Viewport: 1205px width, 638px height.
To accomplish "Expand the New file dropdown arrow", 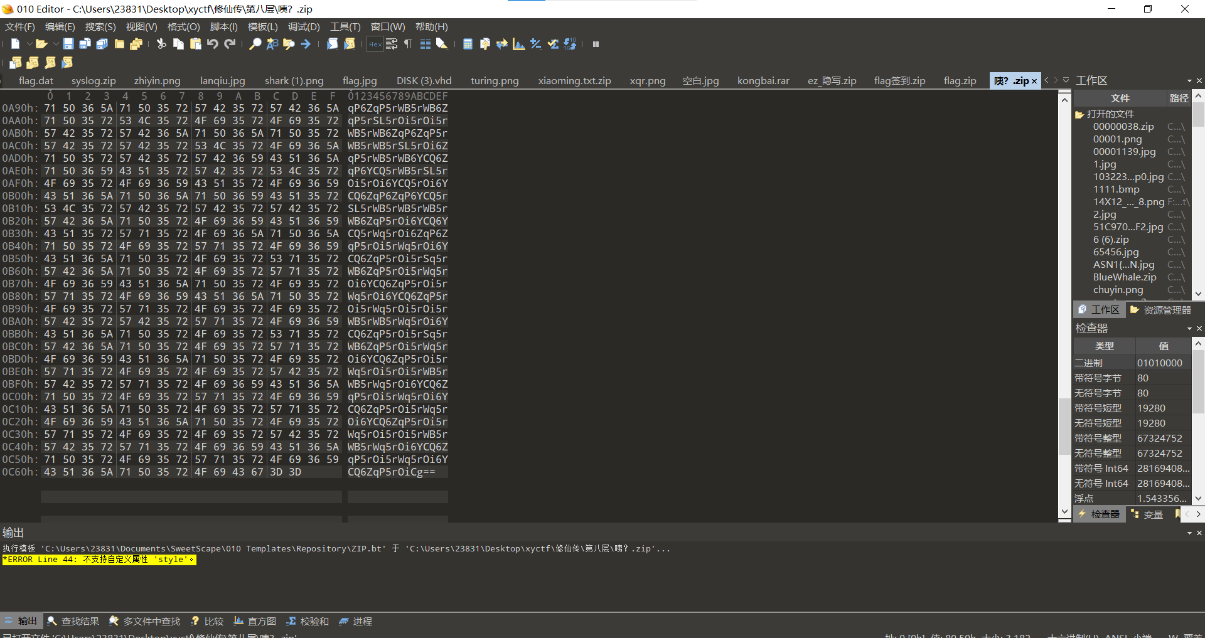I will coord(29,44).
